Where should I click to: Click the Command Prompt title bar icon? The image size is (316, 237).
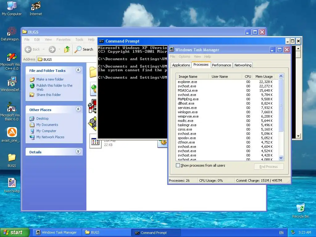click(x=101, y=41)
